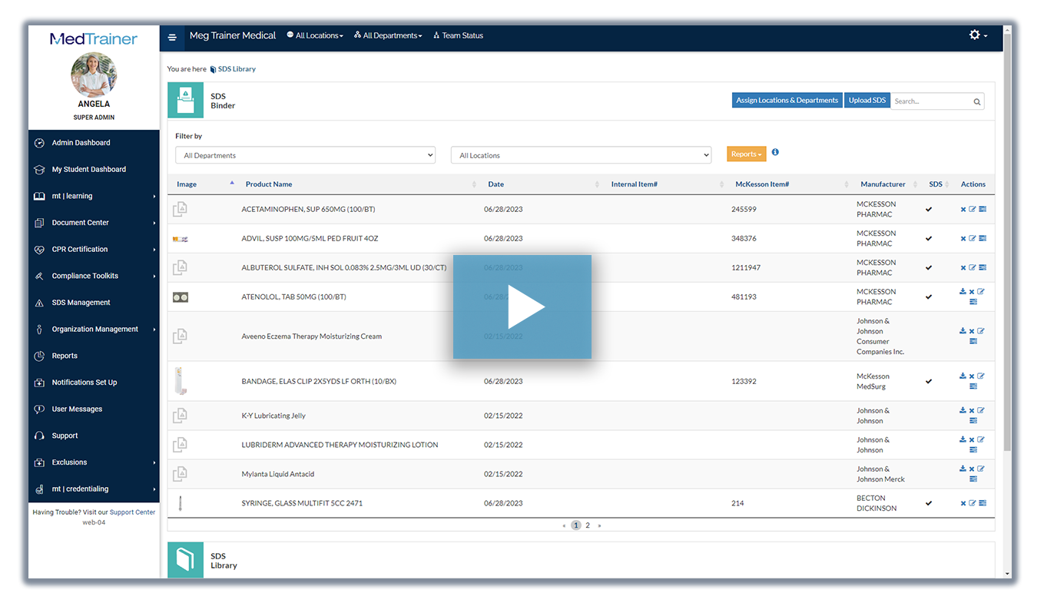Open the All Departments filter select box
The width and height of the screenshot is (1044, 613).
(306, 155)
